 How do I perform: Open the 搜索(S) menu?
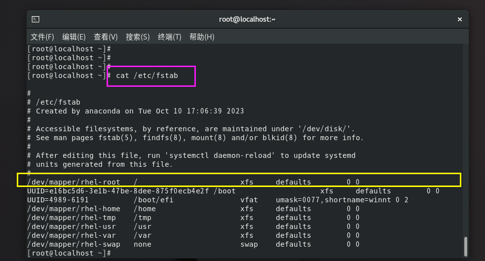tap(138, 37)
